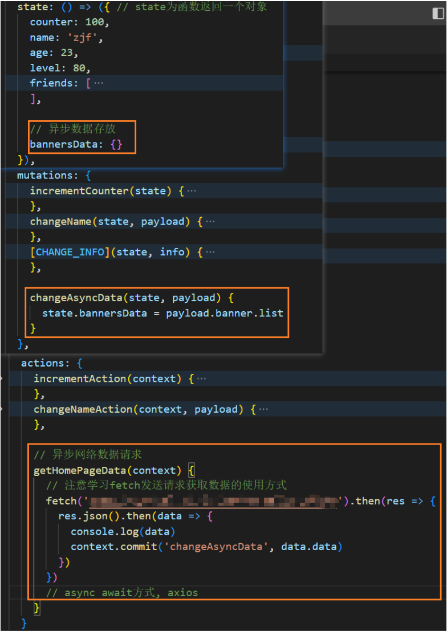Viewport: 447px width, 631px height.
Task: Place cursor on counter: 100 line
Action: 70,22
